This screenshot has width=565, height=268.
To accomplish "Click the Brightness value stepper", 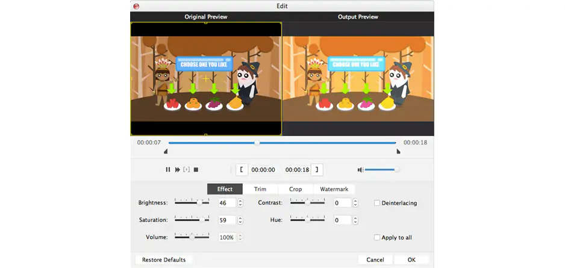I will pos(240,203).
